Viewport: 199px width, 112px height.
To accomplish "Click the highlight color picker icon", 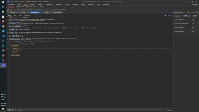I will pos(188,12).
